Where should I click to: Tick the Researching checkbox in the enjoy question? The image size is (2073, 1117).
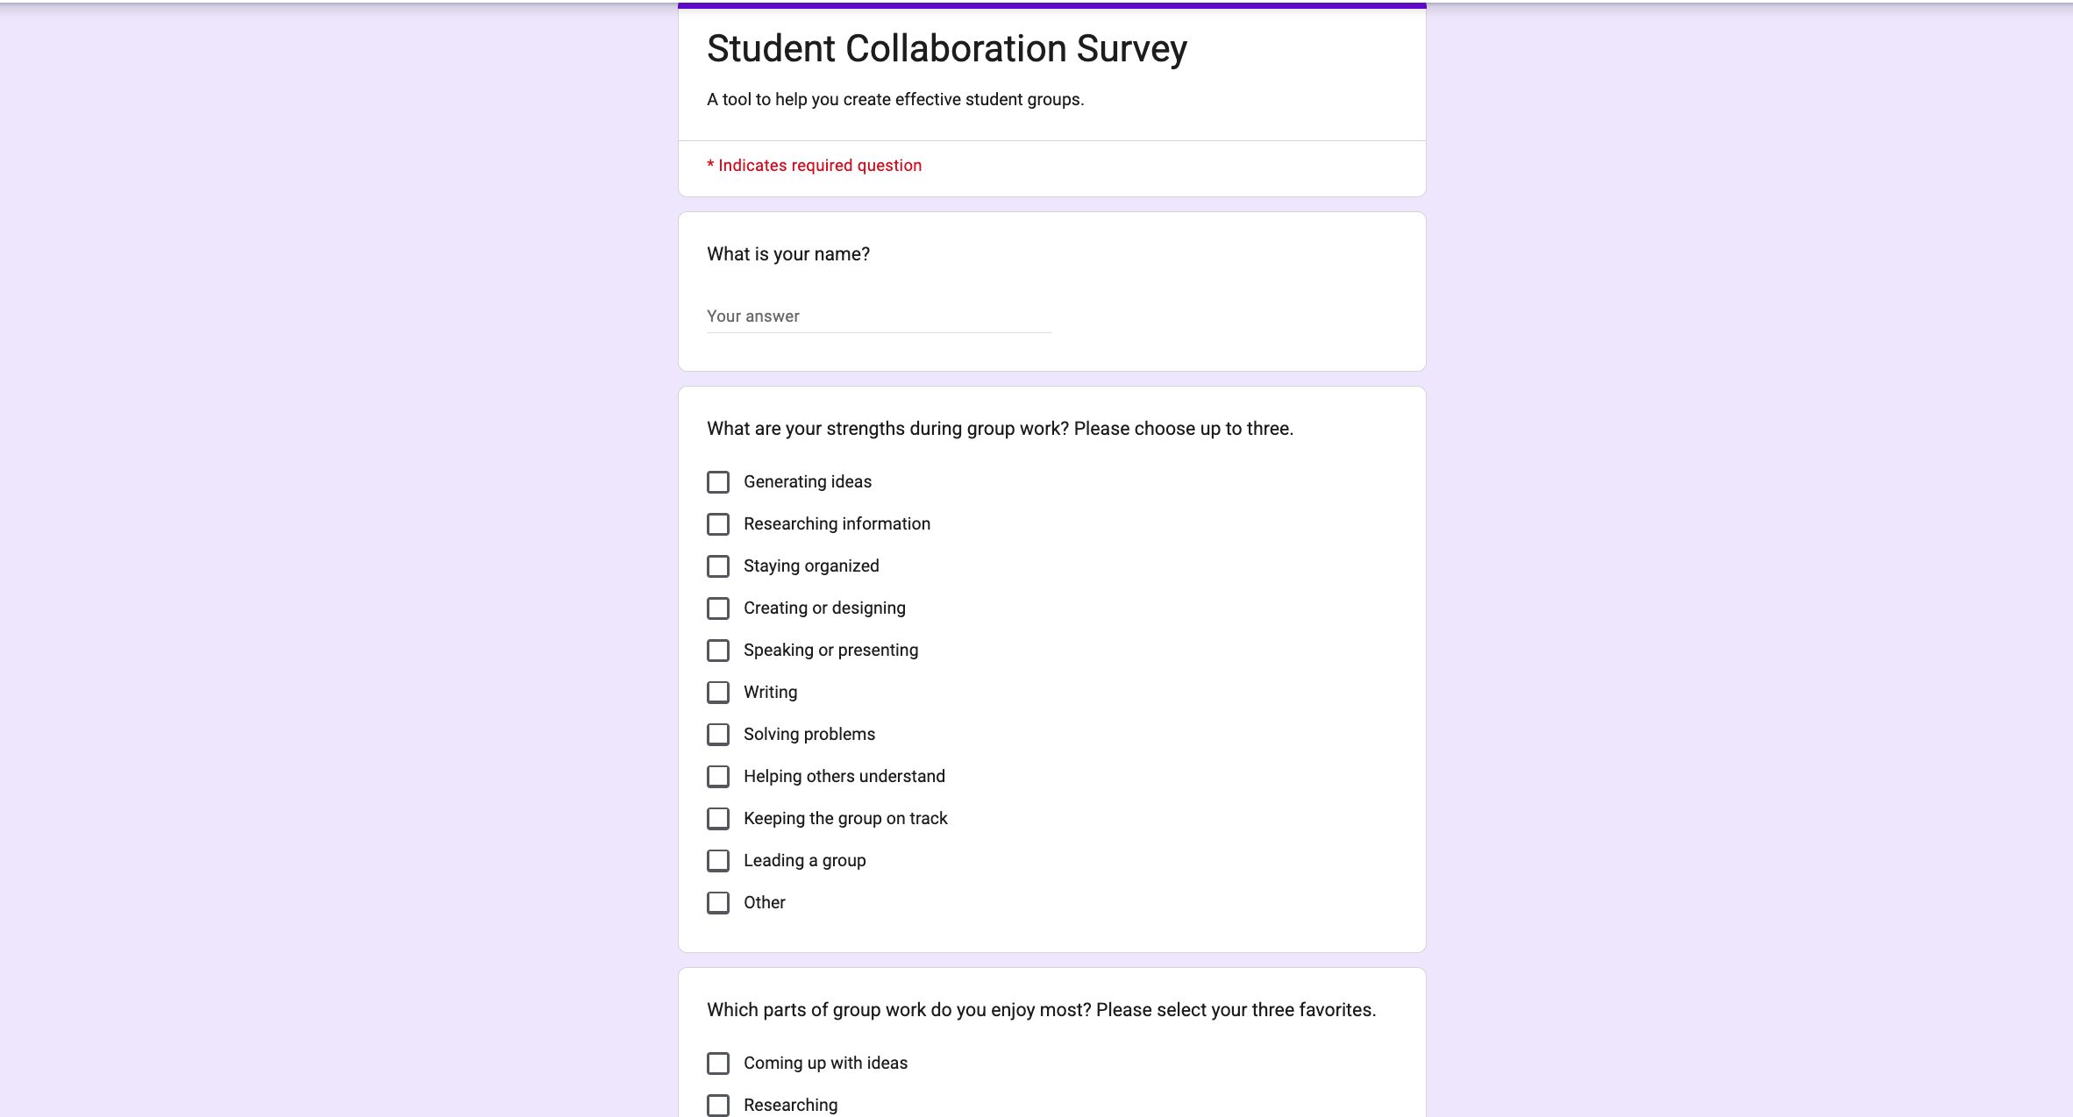point(718,1106)
